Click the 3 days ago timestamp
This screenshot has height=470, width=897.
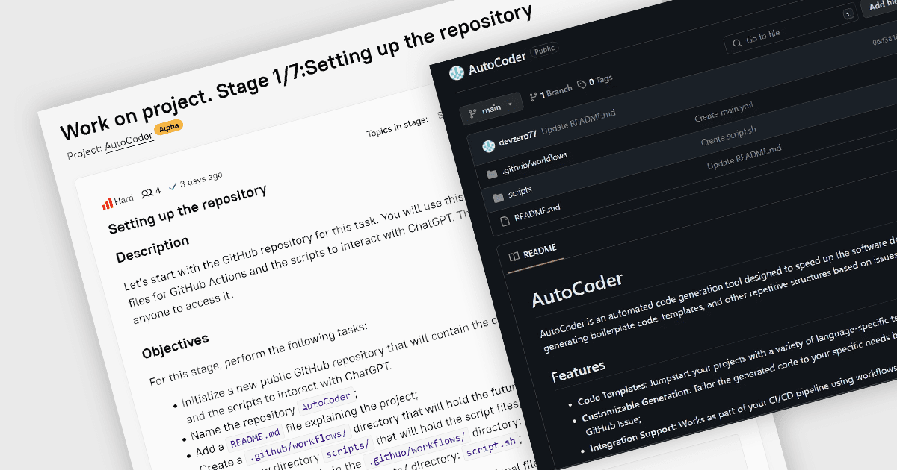201,179
